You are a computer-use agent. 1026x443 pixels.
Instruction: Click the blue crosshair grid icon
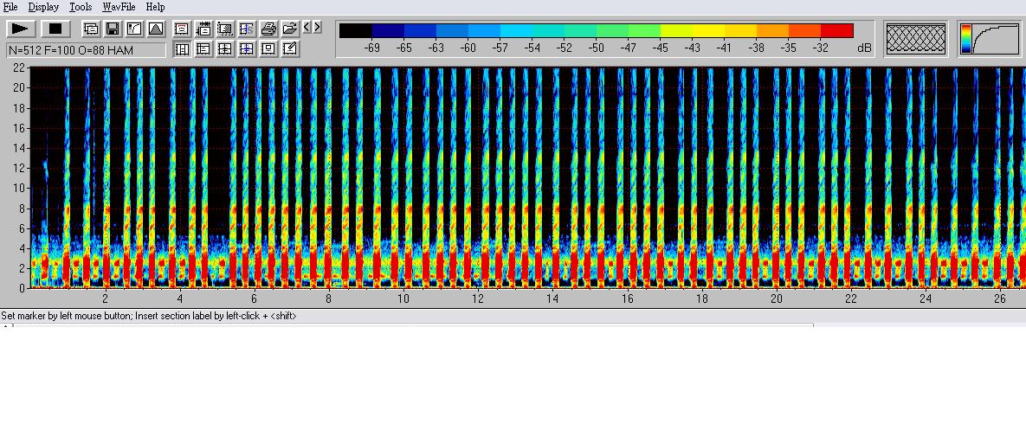(x=247, y=49)
